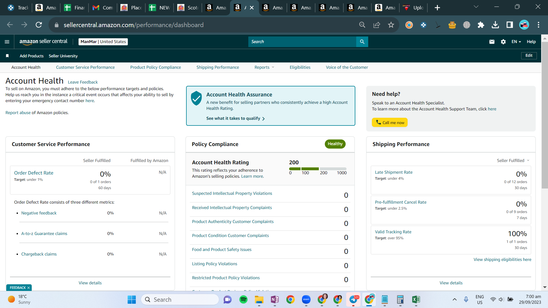Open Excel from the taskbar
Viewport: 548px width, 308px height.
416,299
